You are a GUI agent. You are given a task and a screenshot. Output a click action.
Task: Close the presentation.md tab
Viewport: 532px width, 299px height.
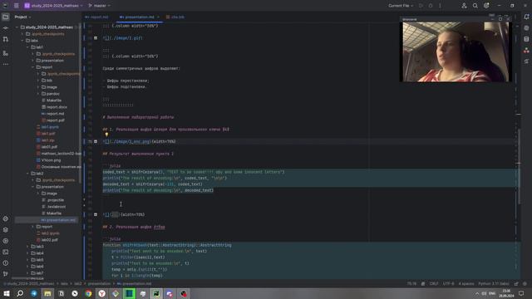(x=158, y=17)
